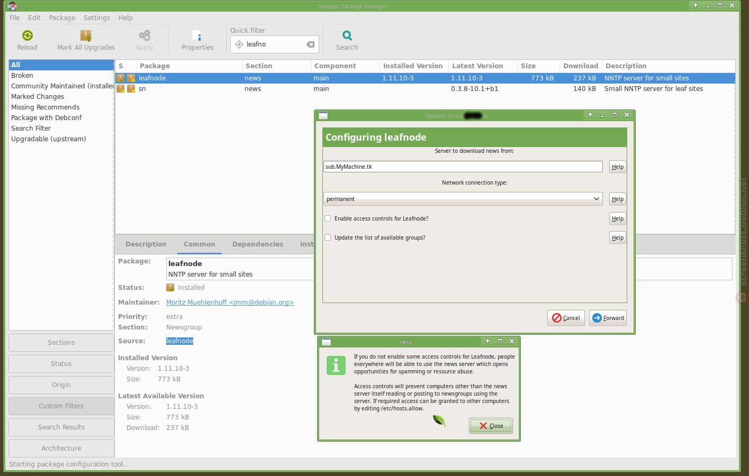Click the sn row status icon

tap(121, 89)
